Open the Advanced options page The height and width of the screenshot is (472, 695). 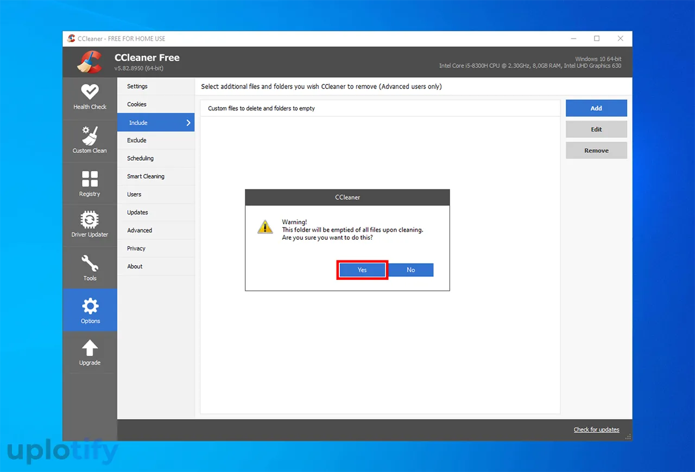(156, 230)
